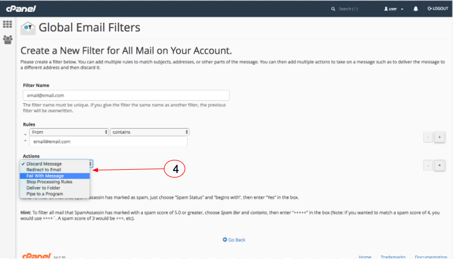Open the contains operator dropdown

(x=150, y=132)
